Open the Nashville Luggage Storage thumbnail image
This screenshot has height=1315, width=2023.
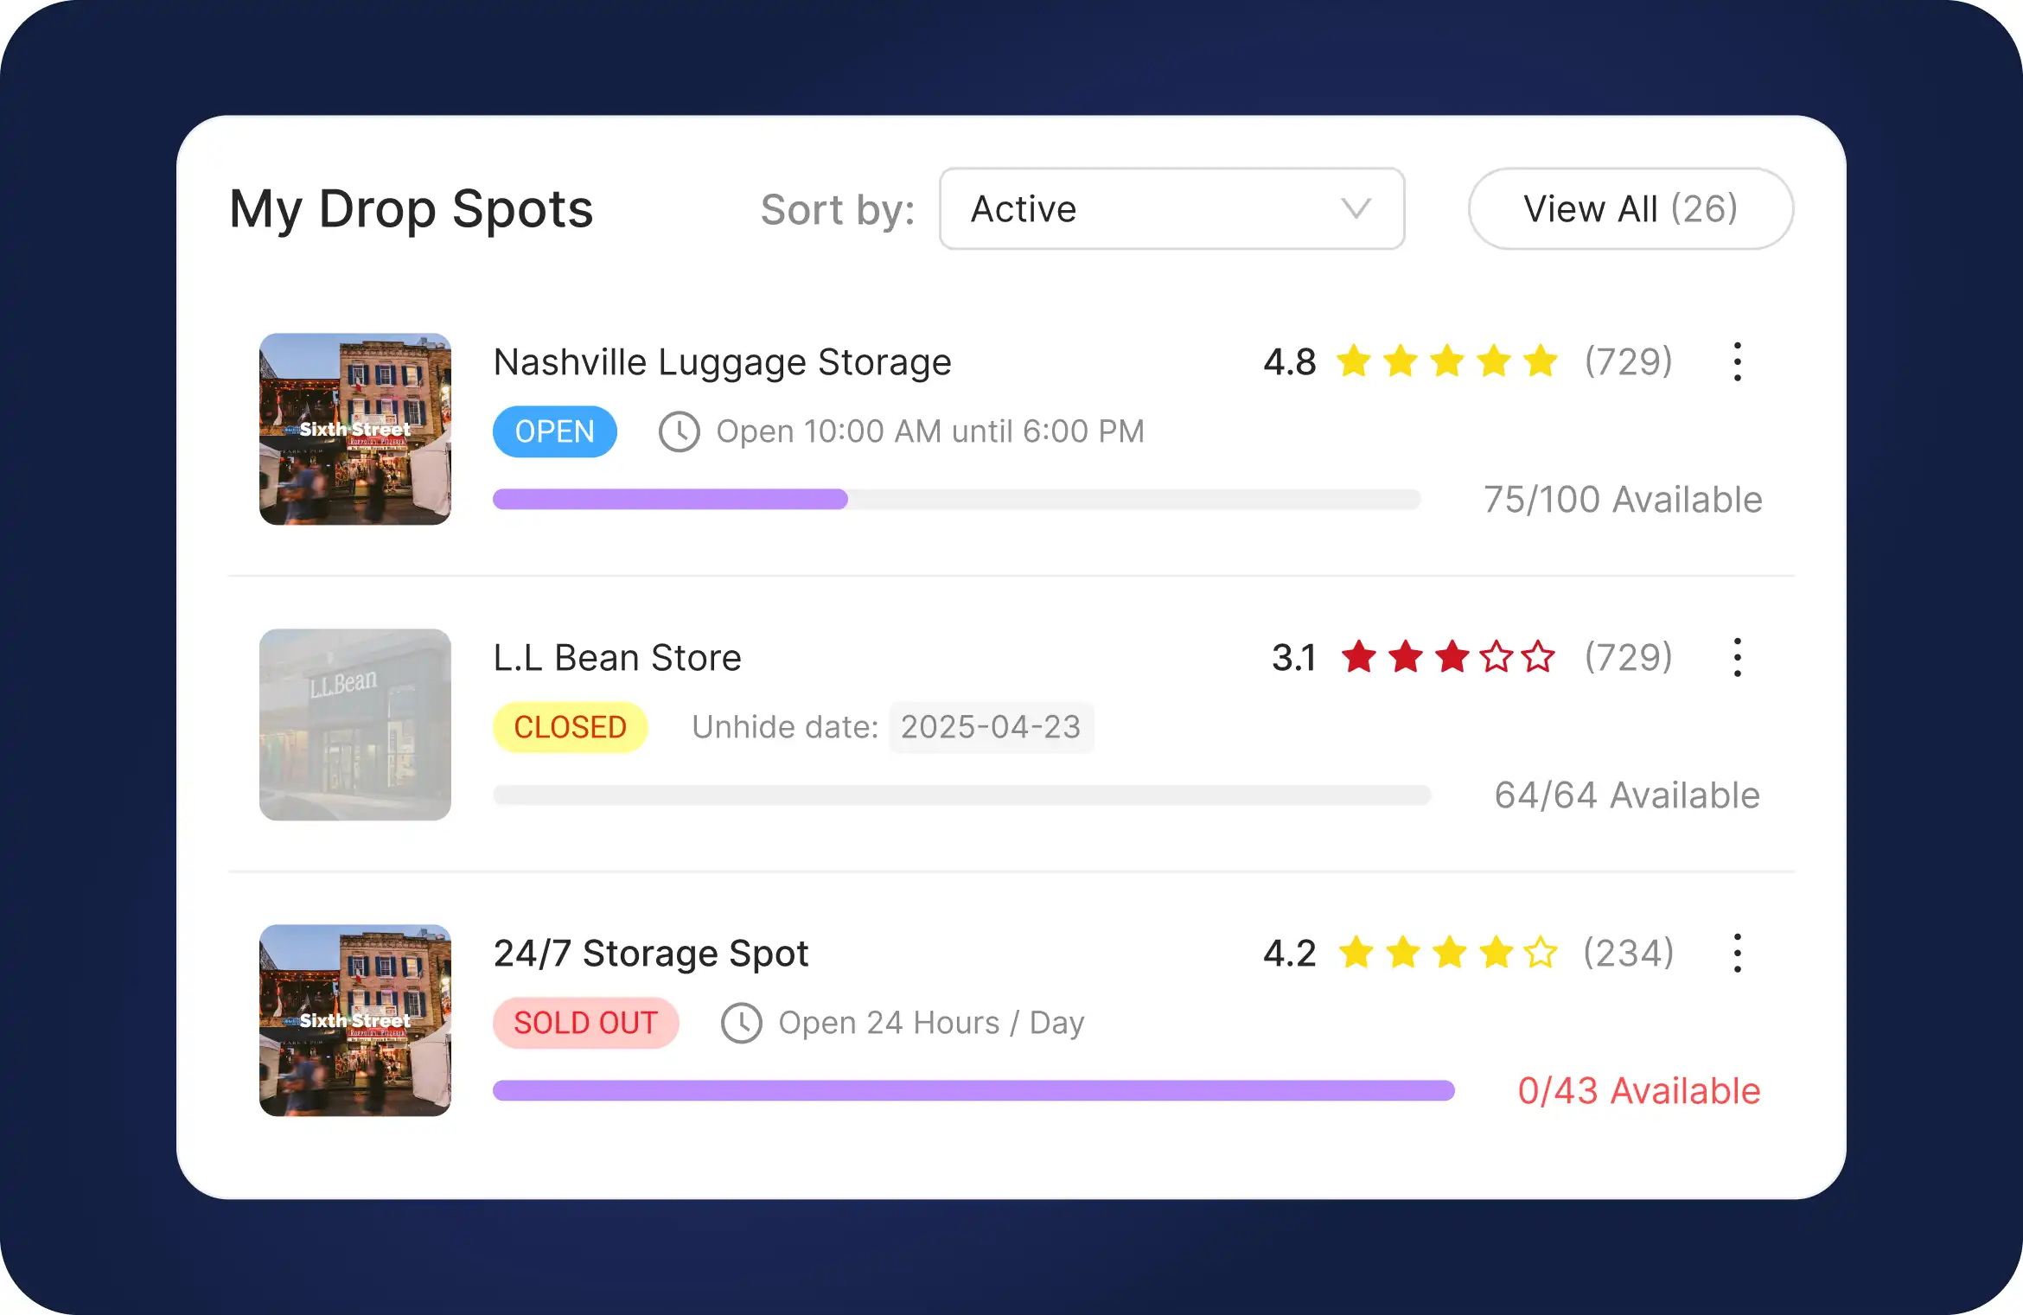coord(355,429)
